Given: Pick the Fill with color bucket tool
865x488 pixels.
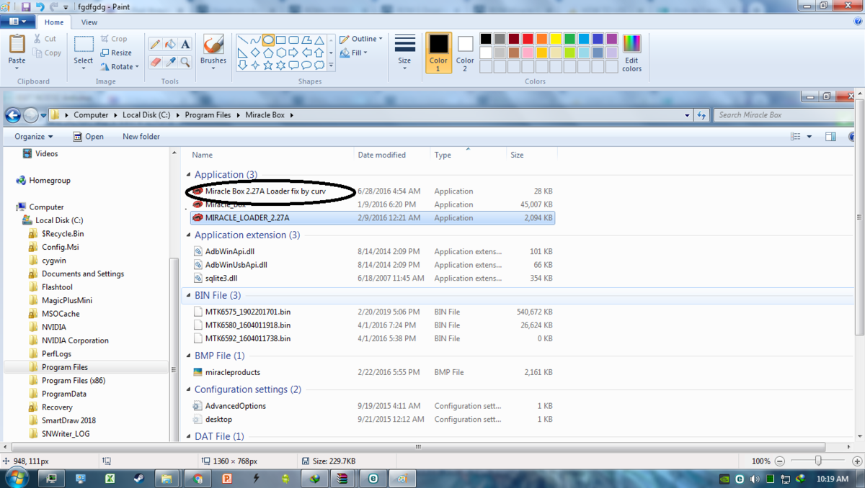Looking at the screenshot, I should [x=170, y=44].
